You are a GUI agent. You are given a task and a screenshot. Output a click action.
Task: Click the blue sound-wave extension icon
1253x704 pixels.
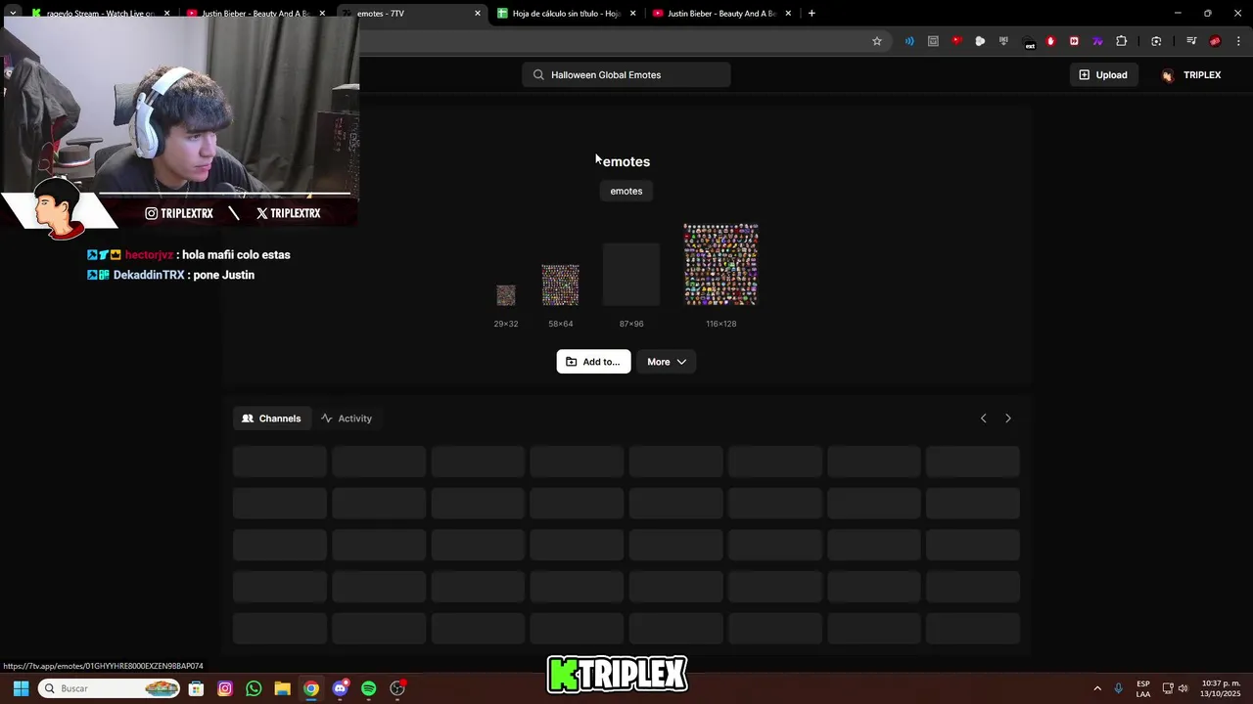pos(909,41)
